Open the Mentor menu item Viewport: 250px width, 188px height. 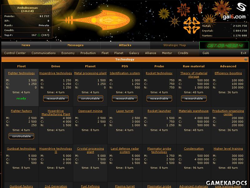coord(167,53)
